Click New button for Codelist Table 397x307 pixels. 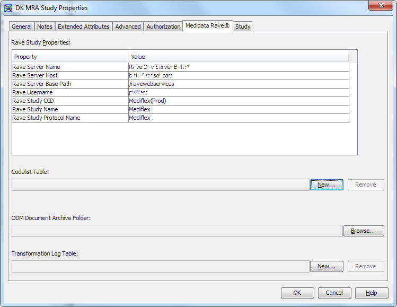(327, 185)
